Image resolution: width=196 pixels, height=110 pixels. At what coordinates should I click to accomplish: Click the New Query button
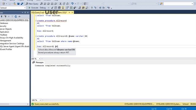[32, 4]
